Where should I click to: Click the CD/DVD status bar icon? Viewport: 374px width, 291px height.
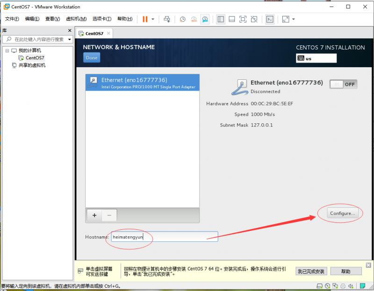(x=328, y=286)
